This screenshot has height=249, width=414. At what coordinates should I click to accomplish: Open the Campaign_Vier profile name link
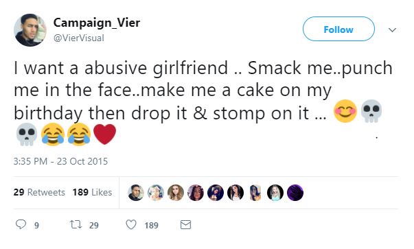tap(97, 23)
